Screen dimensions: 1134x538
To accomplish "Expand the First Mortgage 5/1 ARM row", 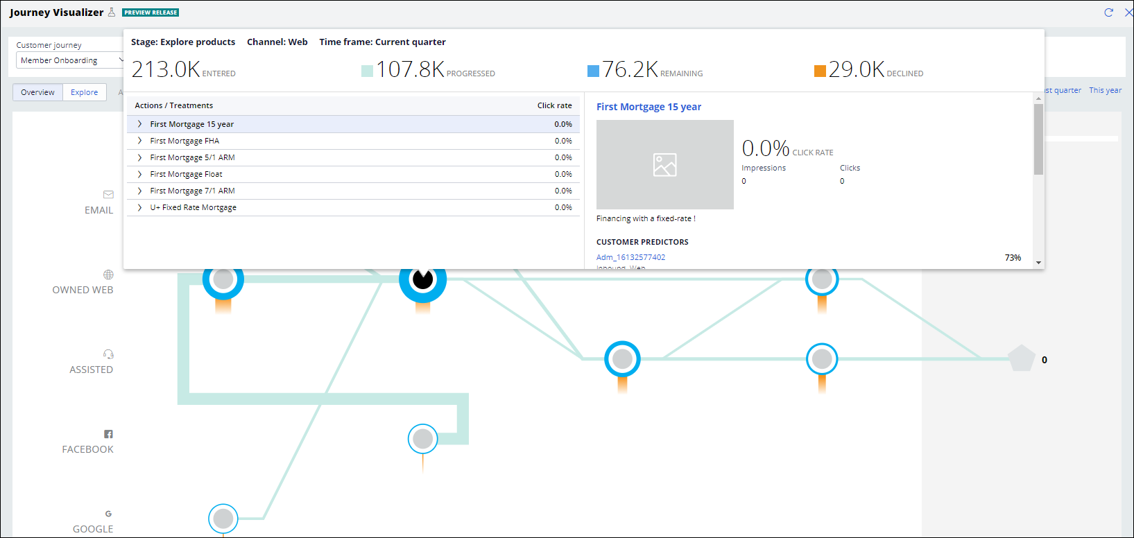I will click(140, 157).
